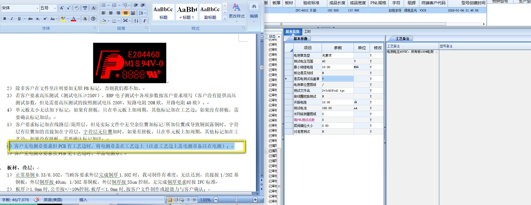This screenshot has width=531, height=205.
Task: Increase paragraph indent
Action: (143, 5)
